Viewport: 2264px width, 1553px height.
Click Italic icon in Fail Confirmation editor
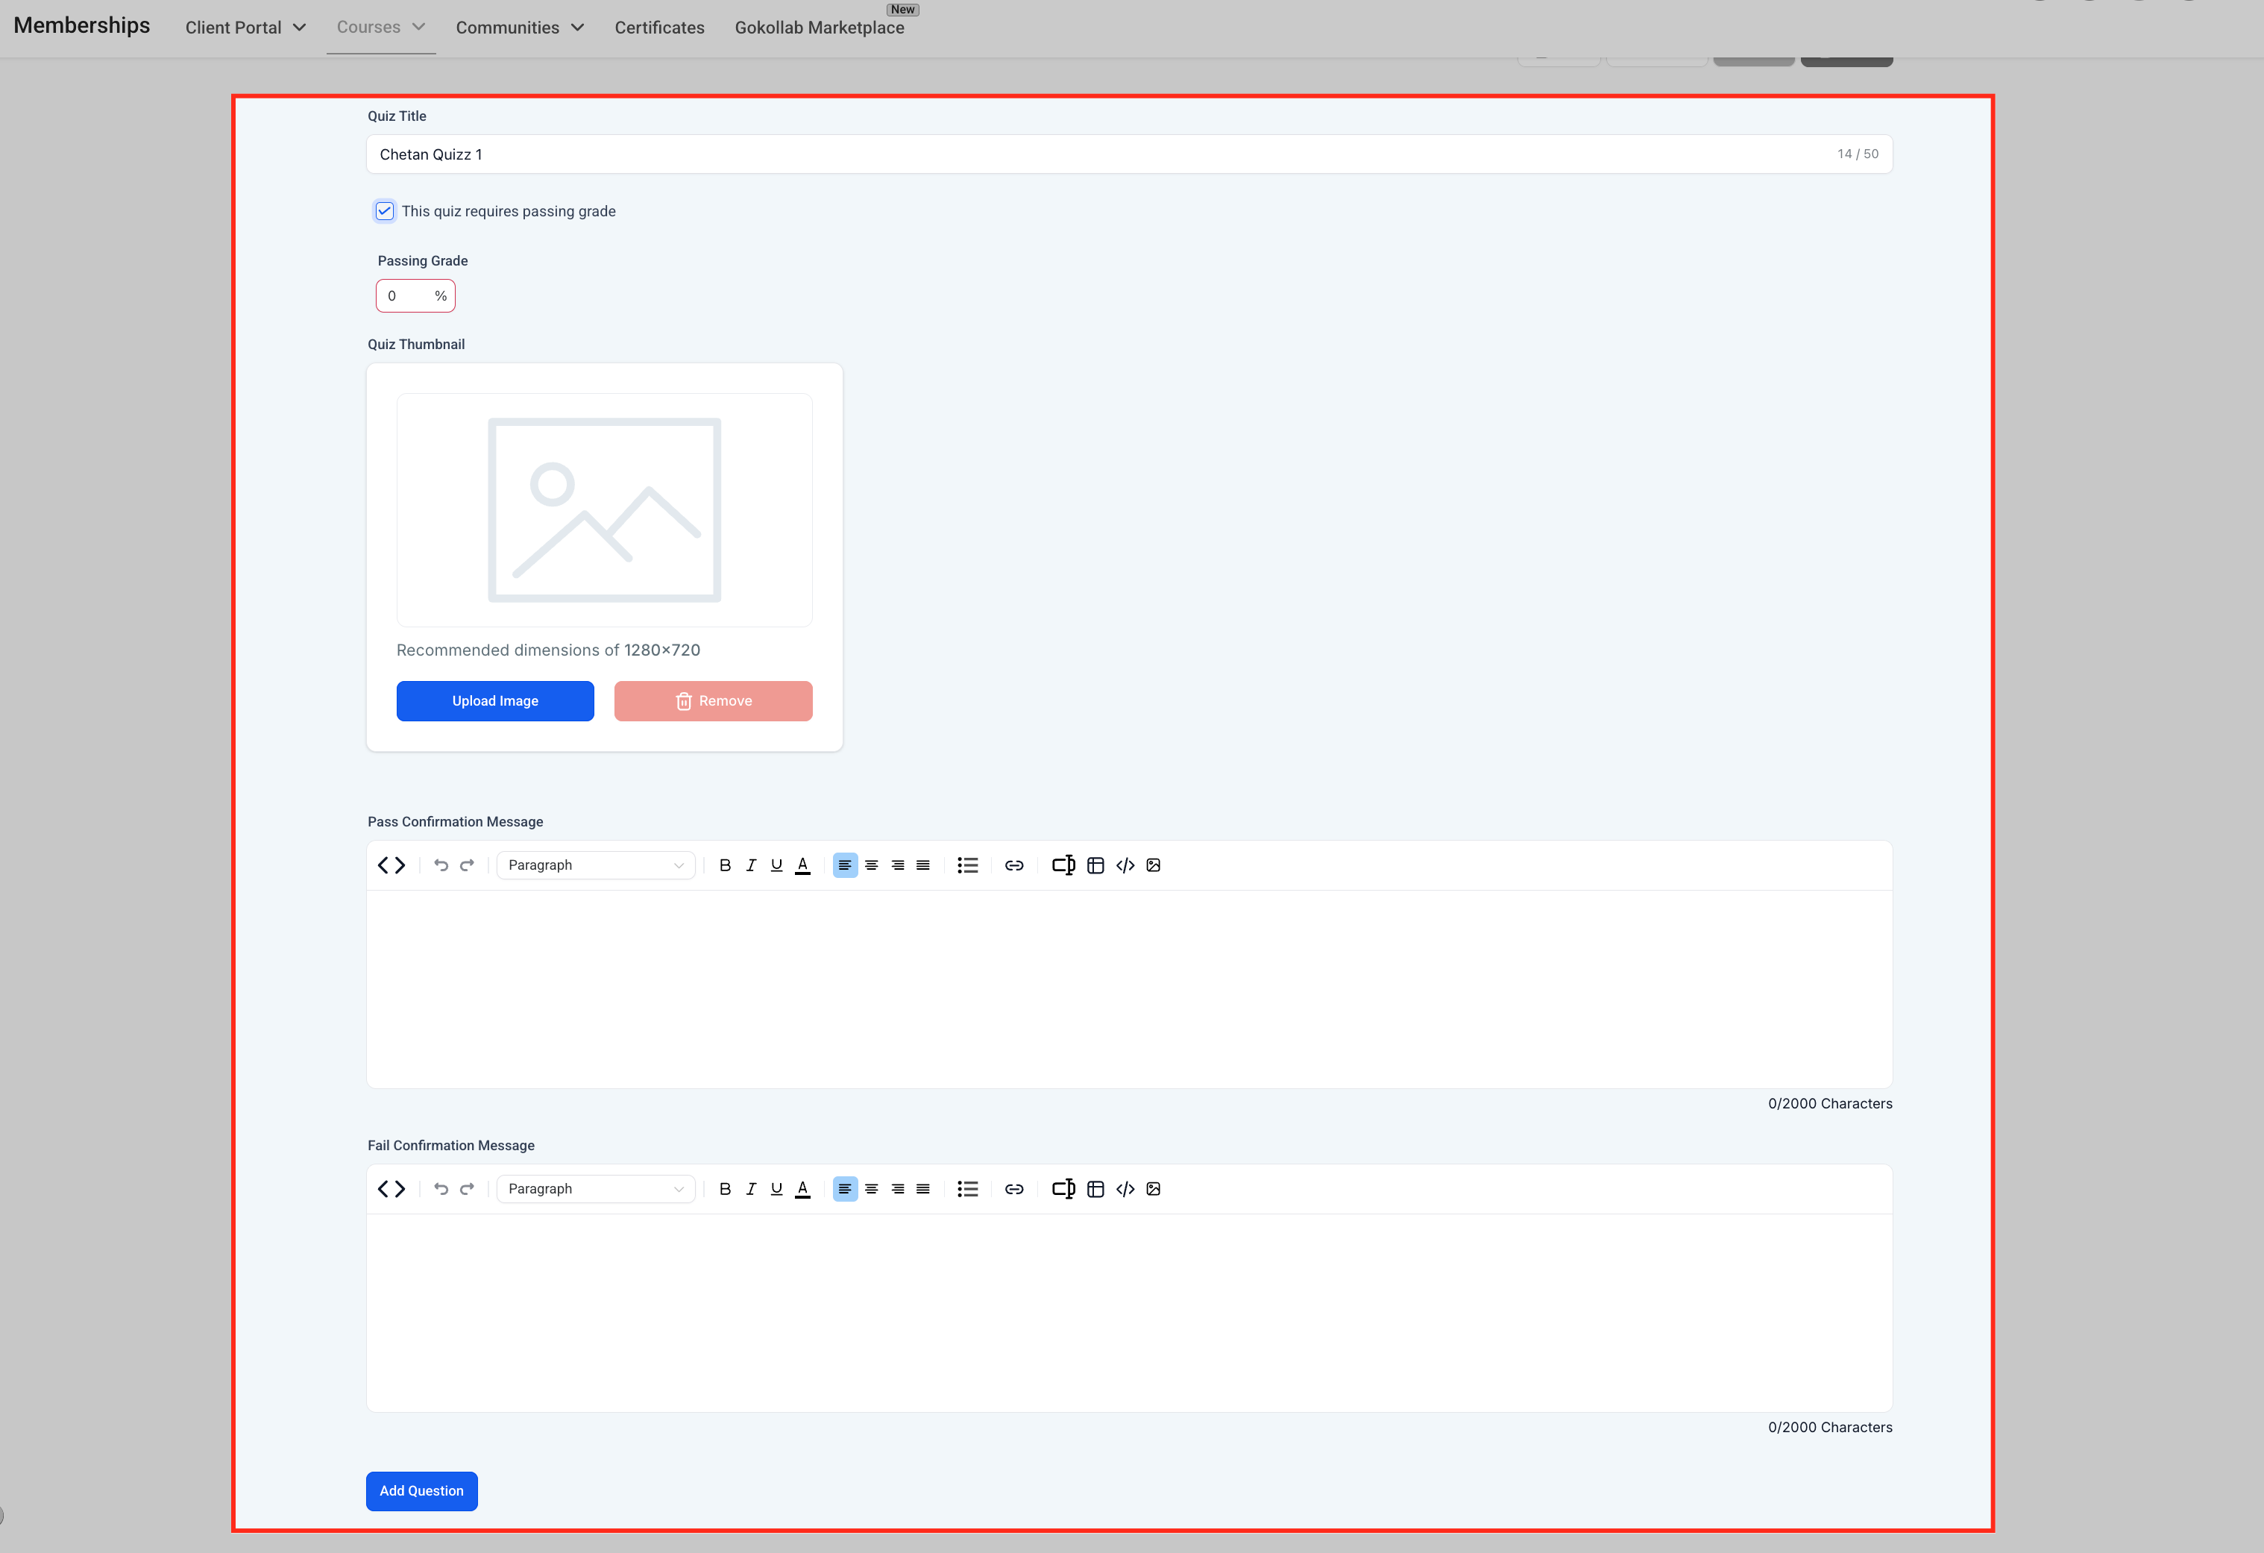click(x=751, y=1189)
